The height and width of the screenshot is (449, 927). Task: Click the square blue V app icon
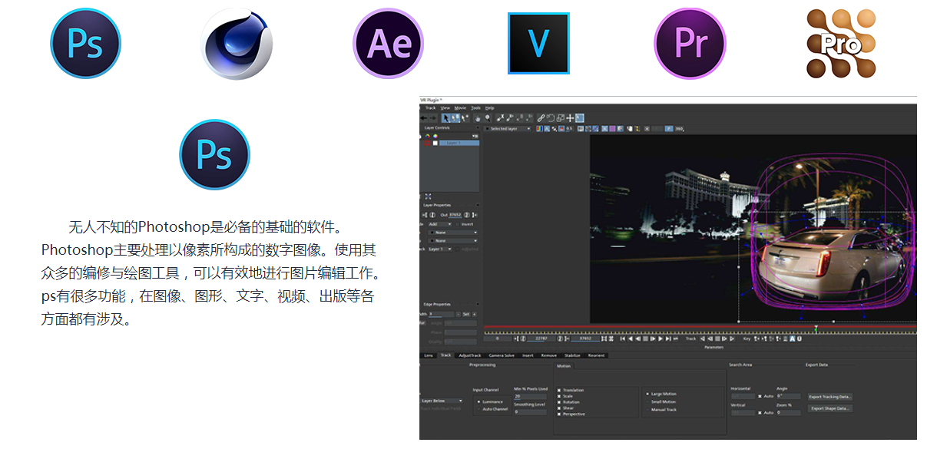pyautogui.click(x=538, y=43)
